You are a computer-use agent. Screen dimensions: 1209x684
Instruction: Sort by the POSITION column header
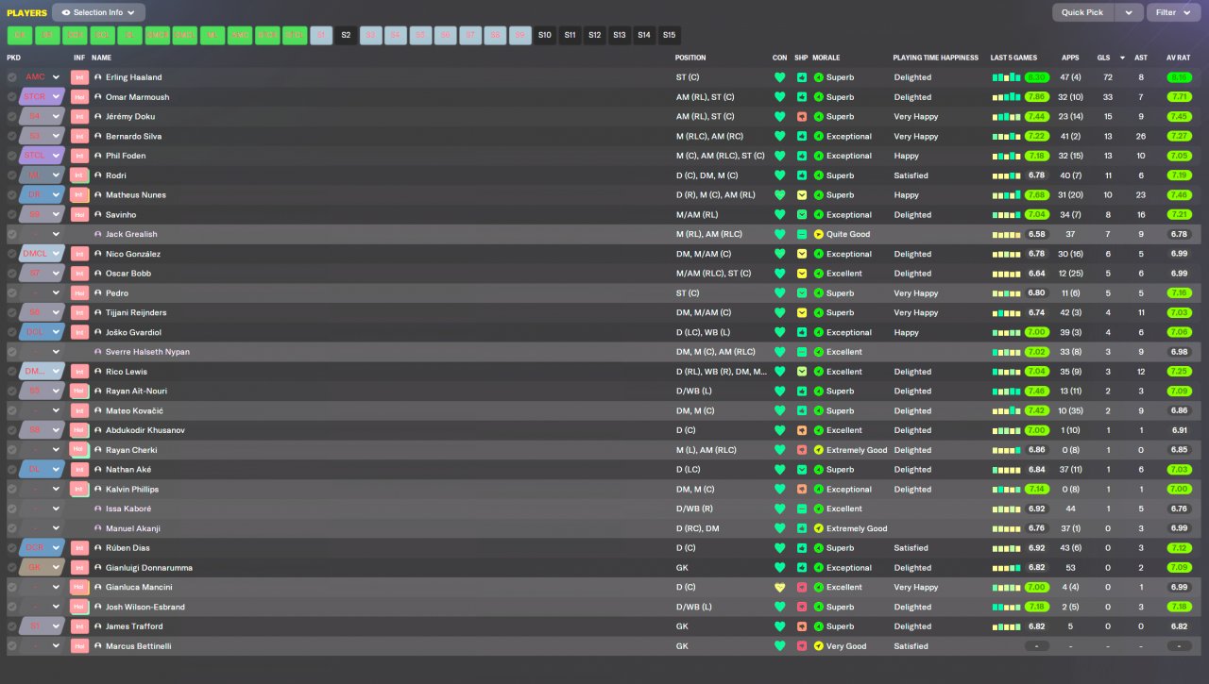click(690, 58)
